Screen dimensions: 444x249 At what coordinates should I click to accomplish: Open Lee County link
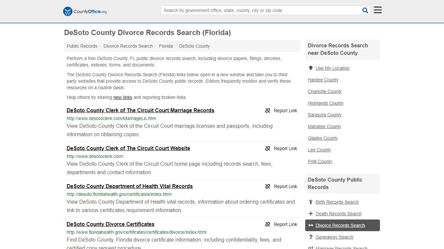[x=319, y=150]
